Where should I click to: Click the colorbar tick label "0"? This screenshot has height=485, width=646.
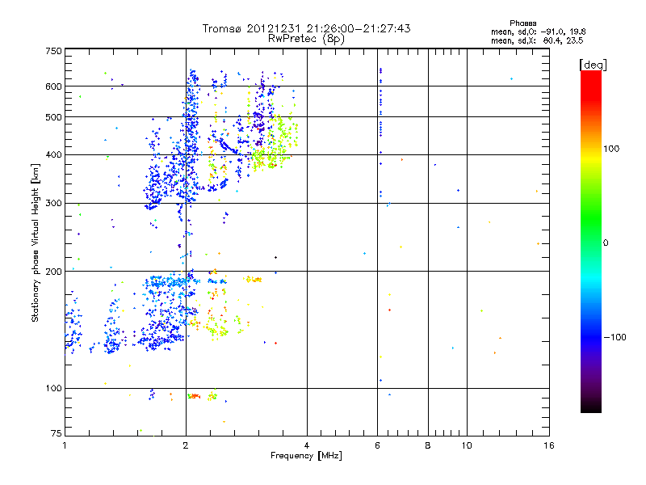pos(606,243)
